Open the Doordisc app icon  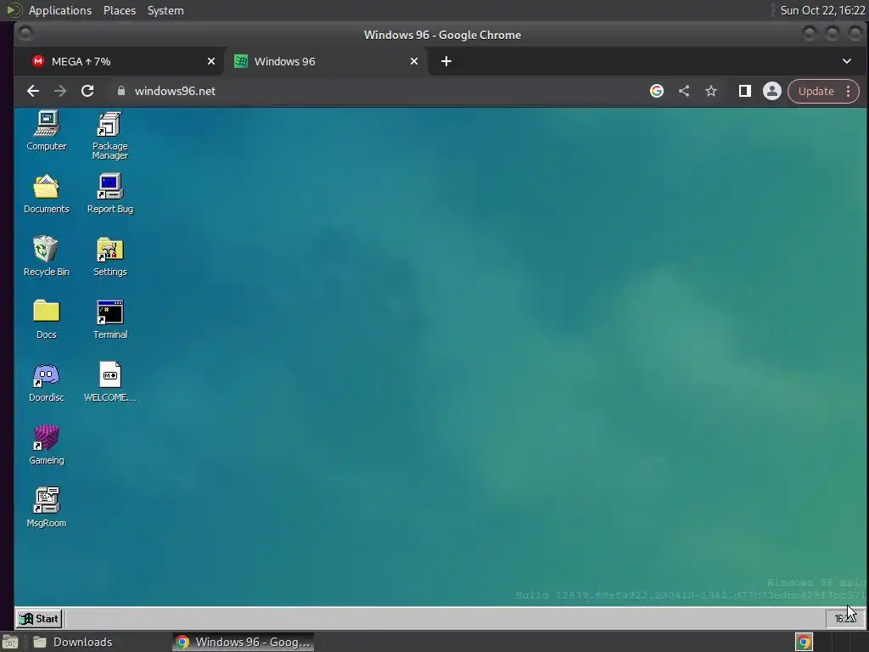[47, 382]
